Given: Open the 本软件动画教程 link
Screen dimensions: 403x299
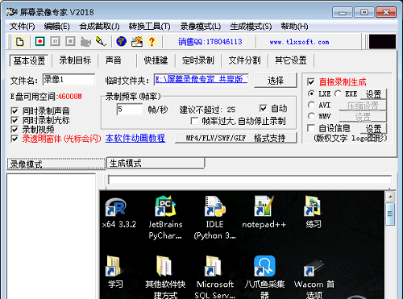Looking at the screenshot, I should pyautogui.click(x=135, y=138).
